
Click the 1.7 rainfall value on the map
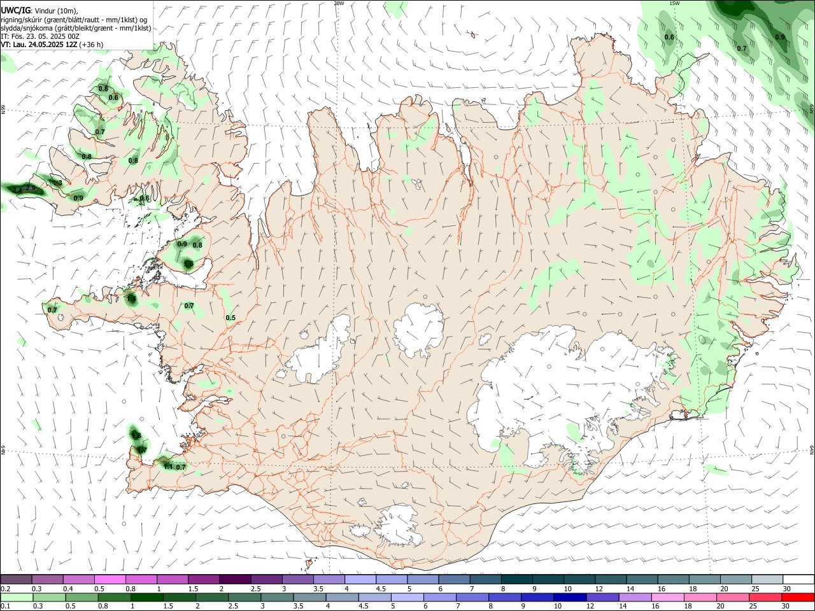tap(141, 450)
